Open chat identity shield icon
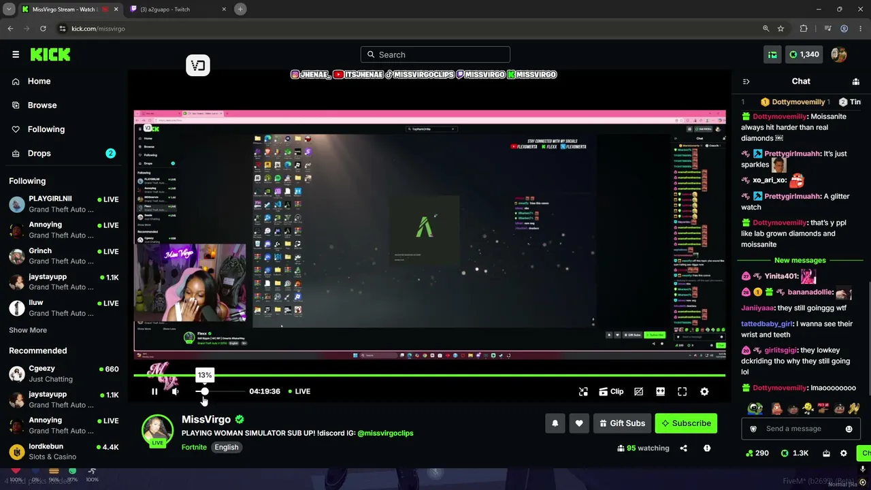Image resolution: width=871 pixels, height=490 pixels. (x=753, y=429)
